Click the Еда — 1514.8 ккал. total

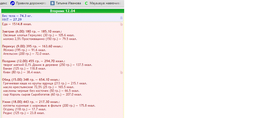(x=17, y=24)
